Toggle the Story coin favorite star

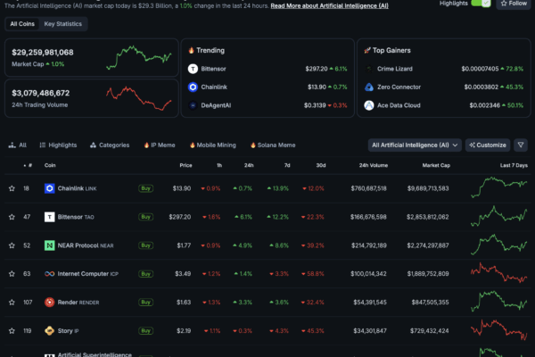(12, 331)
